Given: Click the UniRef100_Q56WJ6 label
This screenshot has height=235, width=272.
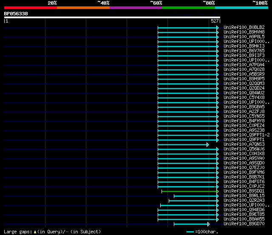Looking at the screenshot, I should coord(244,149).
